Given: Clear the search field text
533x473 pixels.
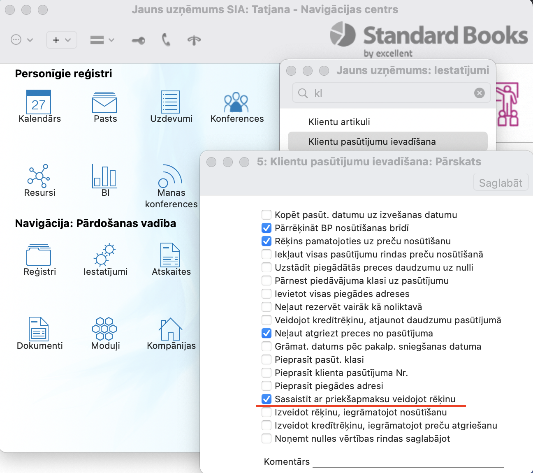Looking at the screenshot, I should [x=479, y=93].
